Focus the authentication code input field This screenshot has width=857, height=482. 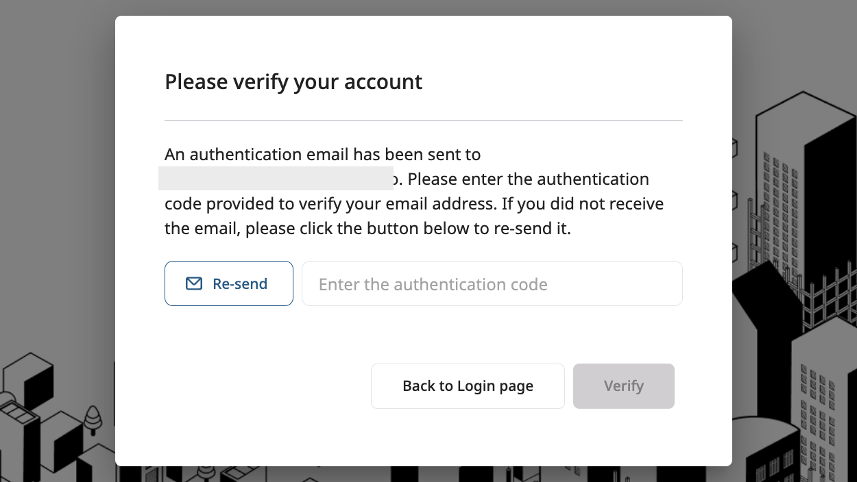pos(492,283)
